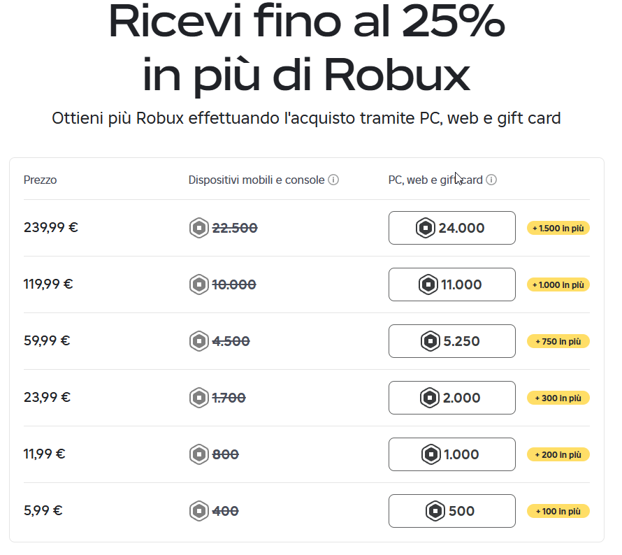Click info icon beside Dispositivi mobili e console
This screenshot has width=622, height=555.
click(333, 180)
